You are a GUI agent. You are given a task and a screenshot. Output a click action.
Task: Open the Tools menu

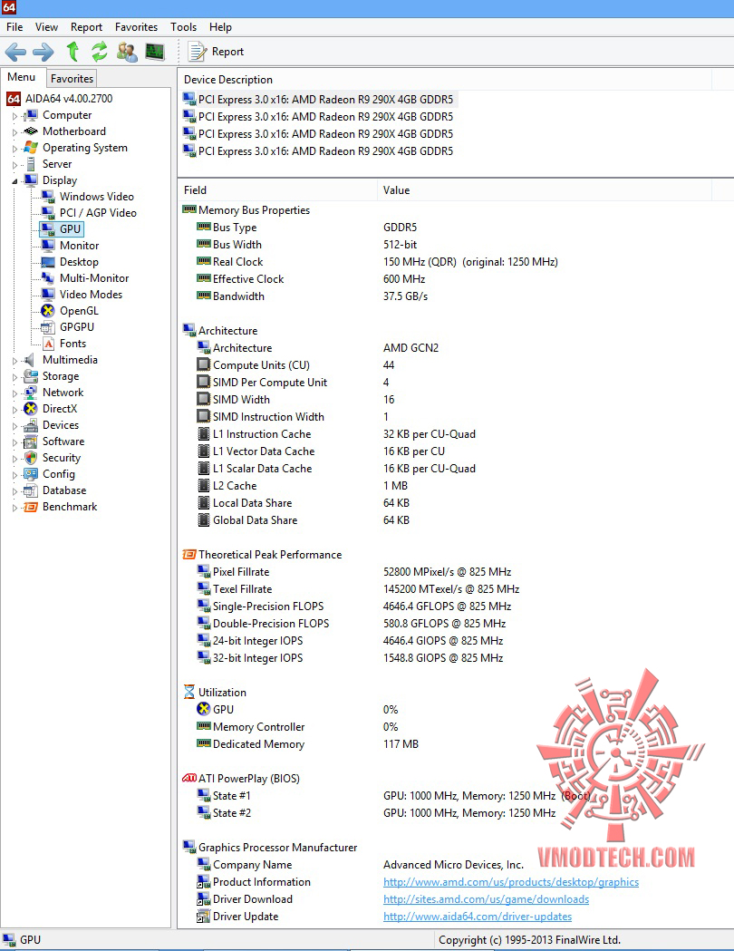coord(183,26)
